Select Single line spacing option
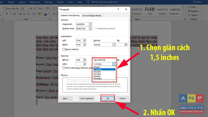Viewport: 208px width, 117px height. [x=105, y=67]
